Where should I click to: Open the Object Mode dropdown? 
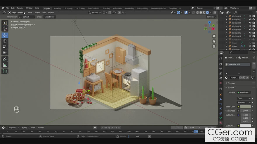(x=16, y=13)
